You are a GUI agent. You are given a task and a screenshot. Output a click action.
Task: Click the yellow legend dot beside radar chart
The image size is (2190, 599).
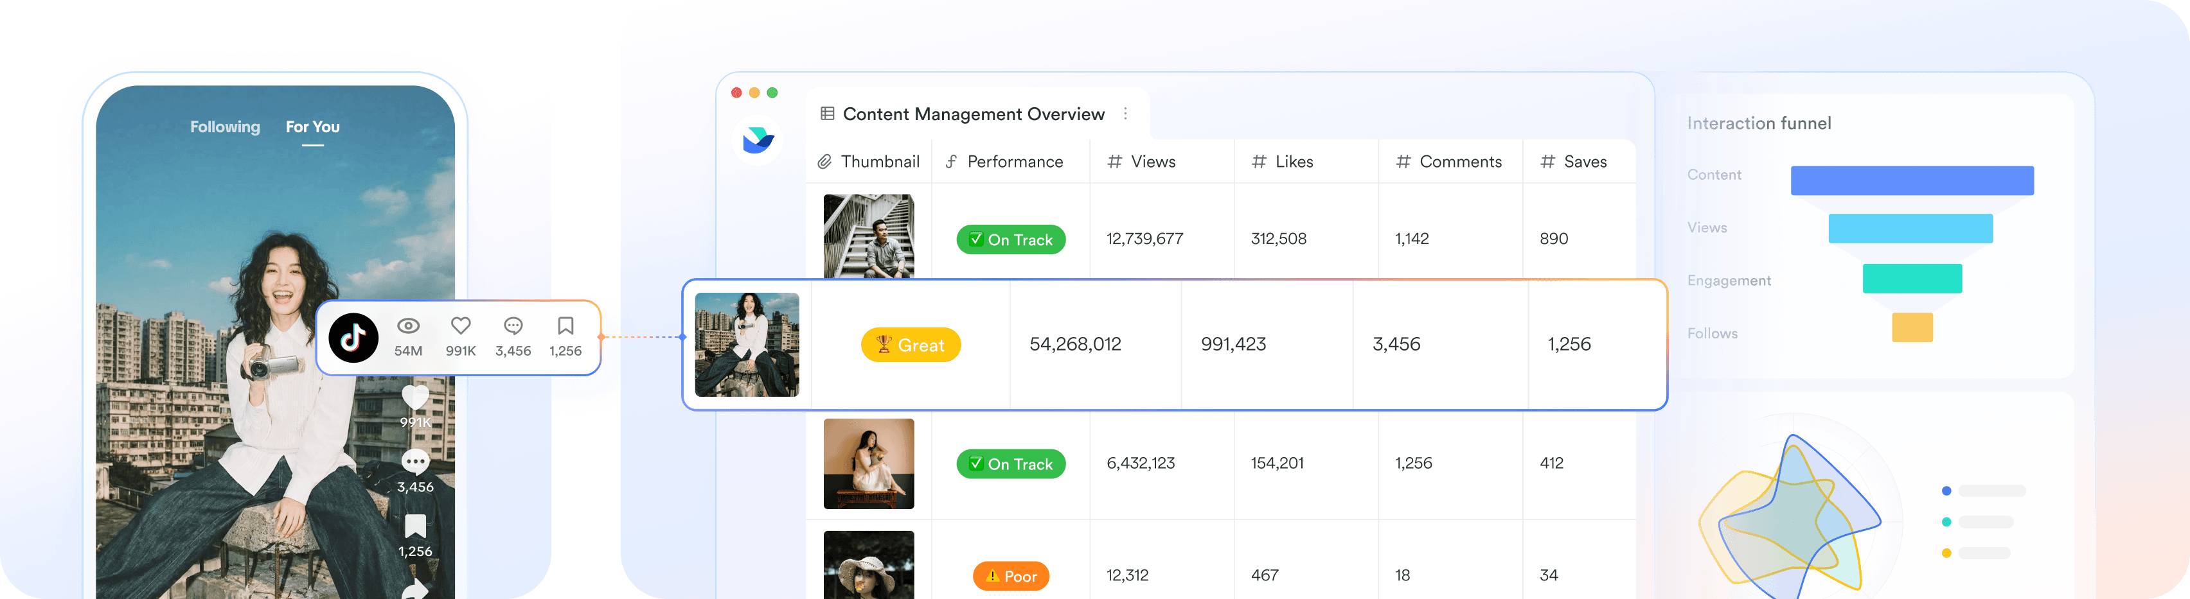(1946, 553)
